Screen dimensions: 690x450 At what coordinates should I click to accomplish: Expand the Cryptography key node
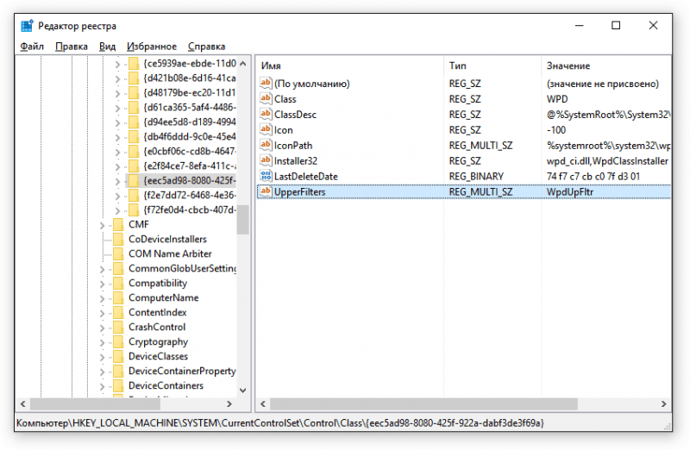click(x=103, y=341)
